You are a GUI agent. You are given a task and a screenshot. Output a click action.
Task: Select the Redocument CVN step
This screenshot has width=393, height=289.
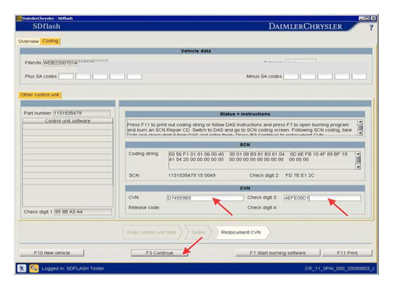[240, 232]
